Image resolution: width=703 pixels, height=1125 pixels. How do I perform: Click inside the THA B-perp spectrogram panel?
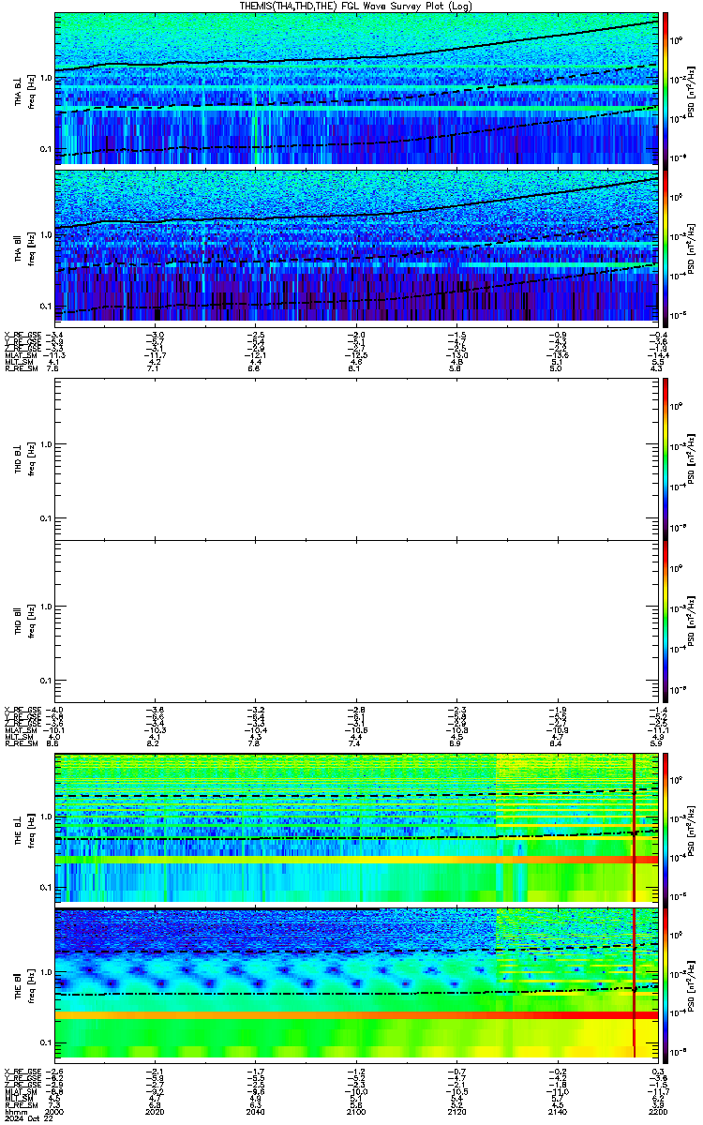tap(355, 88)
